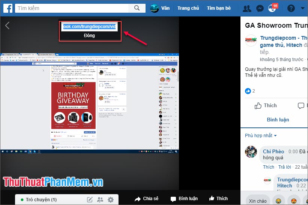Expand the account dropdown arrow
The image size is (308, 205).
pos(303,8)
